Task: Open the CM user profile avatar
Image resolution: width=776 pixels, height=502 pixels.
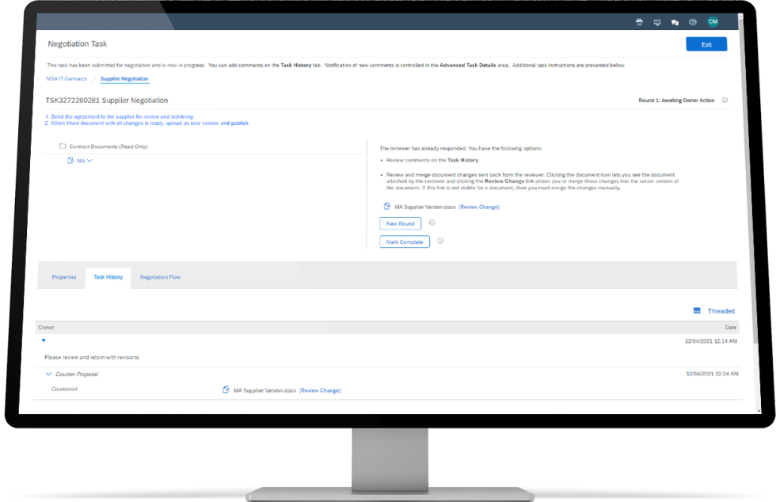Action: click(713, 22)
